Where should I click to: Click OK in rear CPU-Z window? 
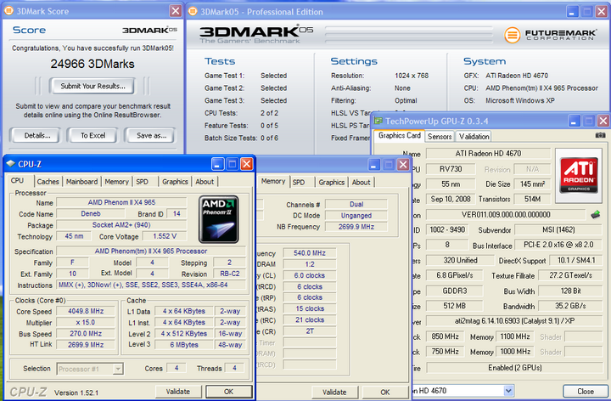click(385, 392)
